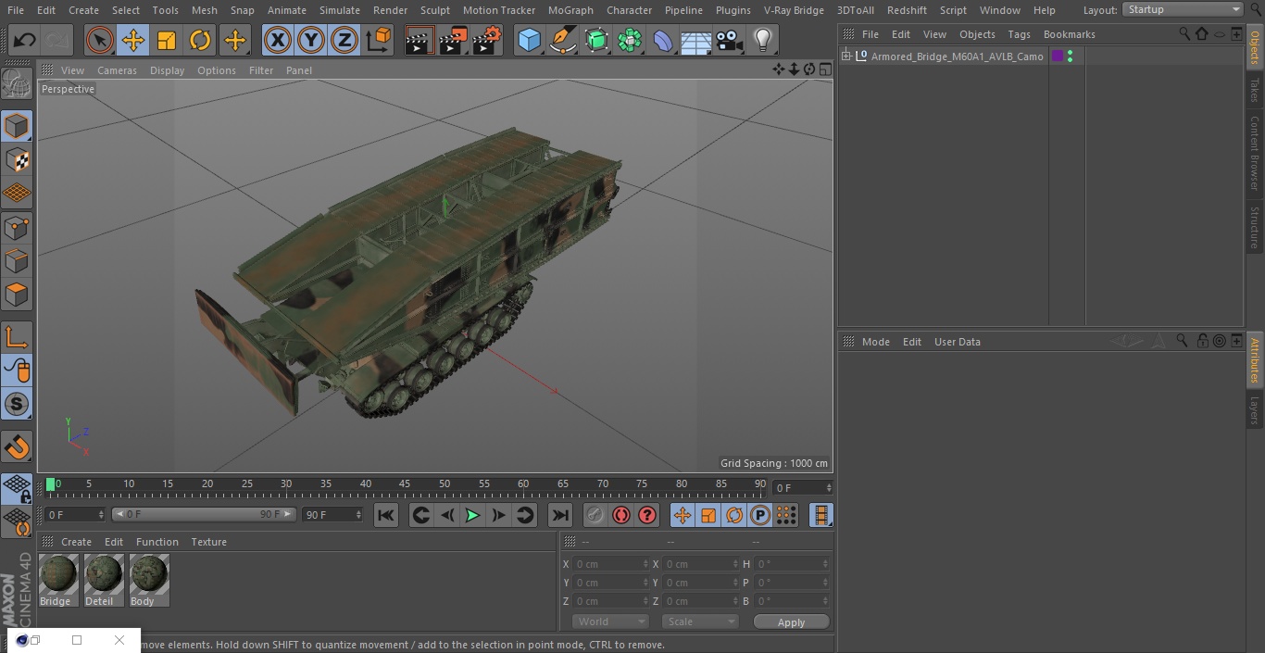
Task: Activate the Rotate tool
Action: click(200, 40)
